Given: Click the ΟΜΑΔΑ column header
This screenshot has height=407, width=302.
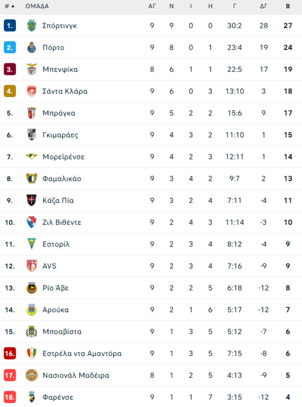Looking at the screenshot, I should pos(37,6).
